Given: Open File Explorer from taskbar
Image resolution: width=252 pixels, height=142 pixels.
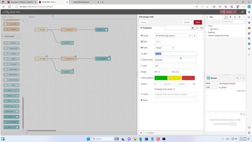Looking at the screenshot, I should tap(135, 139).
